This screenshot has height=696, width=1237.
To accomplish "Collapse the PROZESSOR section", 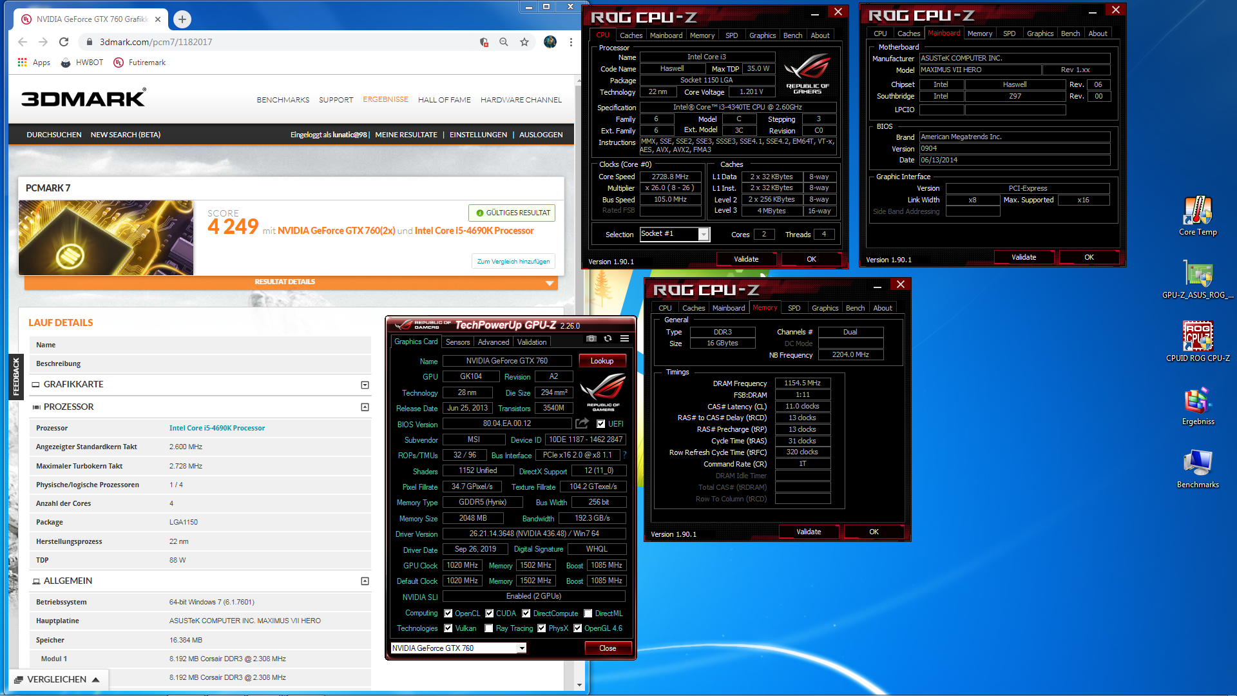I will point(365,407).
